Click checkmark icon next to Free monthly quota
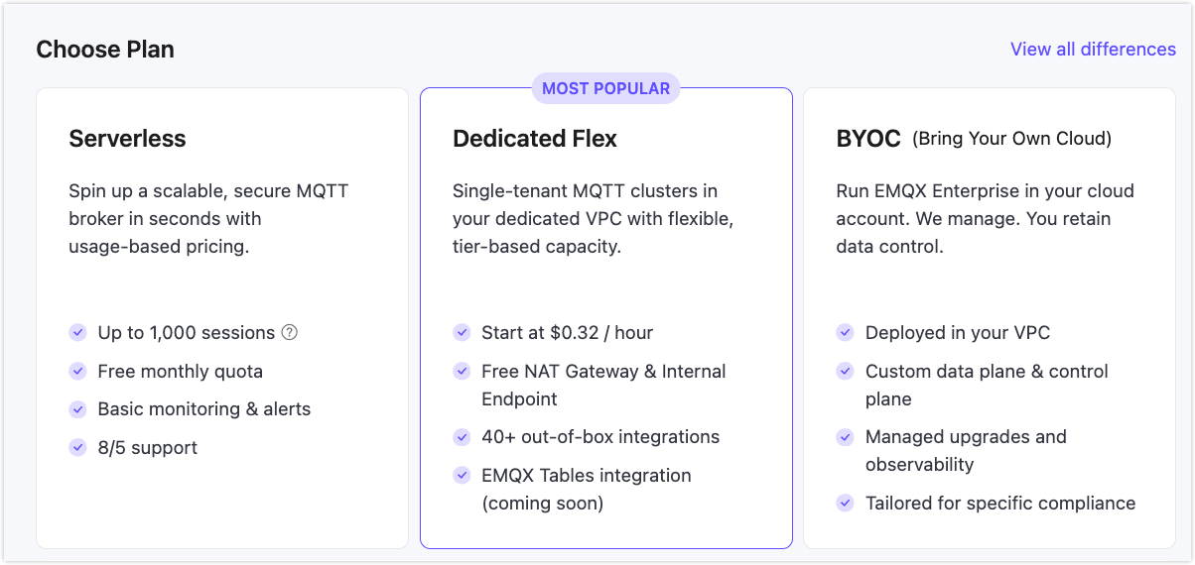 point(77,371)
